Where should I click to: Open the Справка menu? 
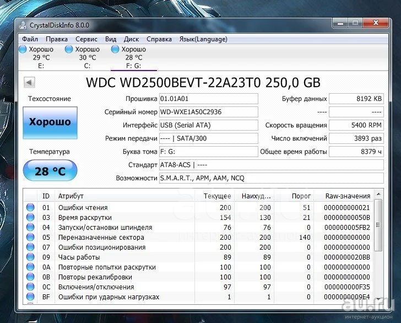[x=159, y=39]
